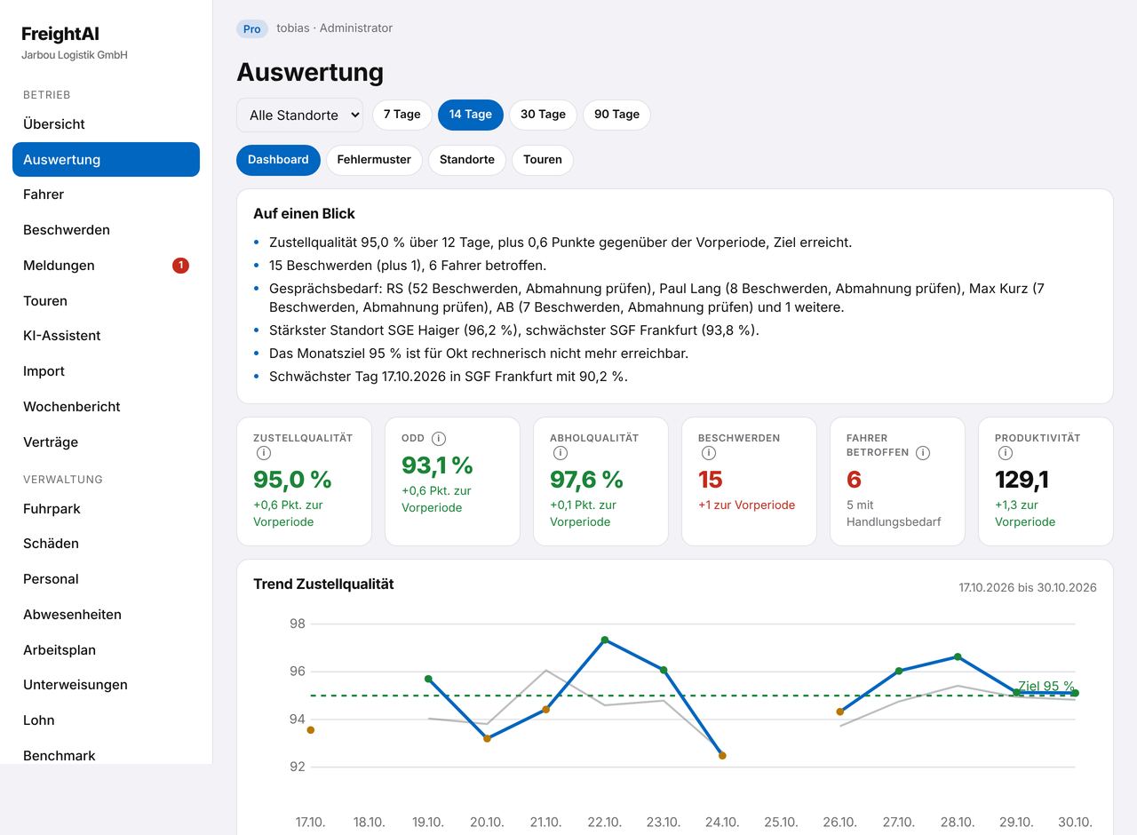The width and height of the screenshot is (1137, 835).
Task: Go to the Schäden page
Action: pos(106,544)
